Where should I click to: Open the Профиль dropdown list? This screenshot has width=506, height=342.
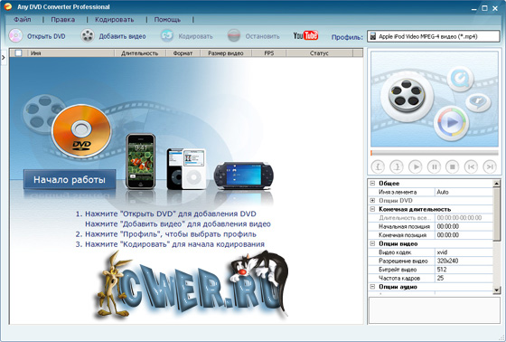[434, 36]
